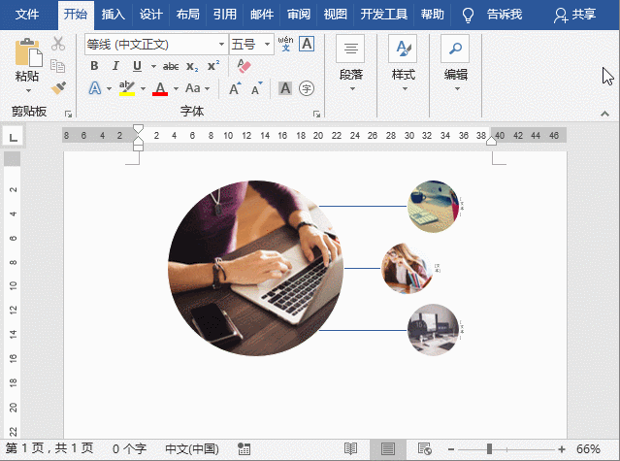Click the 共享 share button
This screenshot has width=620, height=461.
click(574, 15)
